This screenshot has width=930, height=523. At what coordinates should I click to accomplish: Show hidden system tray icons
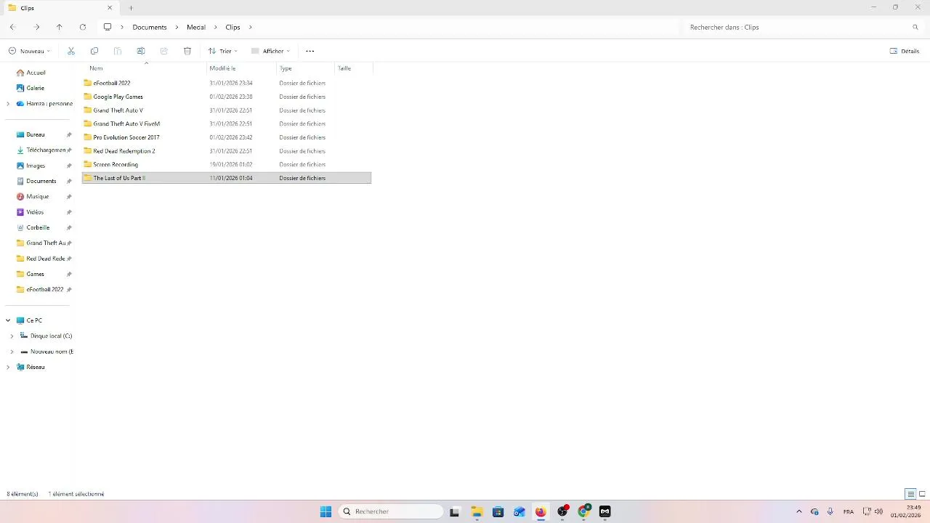[799, 511]
